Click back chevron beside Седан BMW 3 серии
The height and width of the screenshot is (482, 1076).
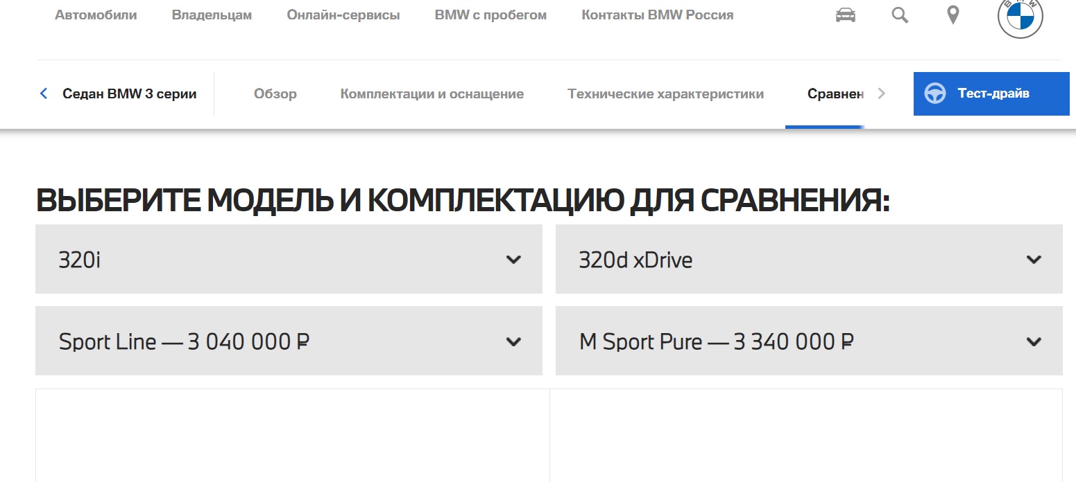(44, 93)
